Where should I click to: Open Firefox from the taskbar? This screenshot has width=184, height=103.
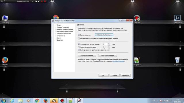(x=45, y=100)
